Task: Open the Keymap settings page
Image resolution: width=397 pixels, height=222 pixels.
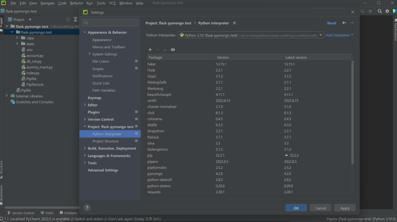Action: [94, 98]
